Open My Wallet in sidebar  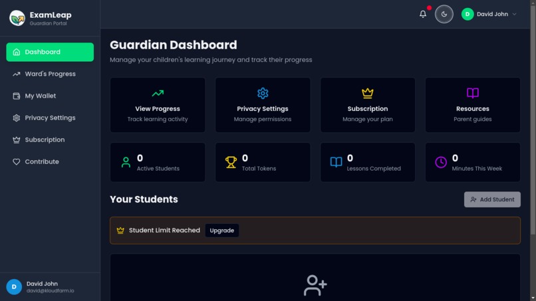(50, 96)
